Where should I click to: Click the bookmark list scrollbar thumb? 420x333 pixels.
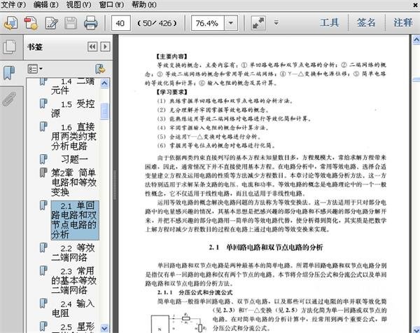point(104,111)
